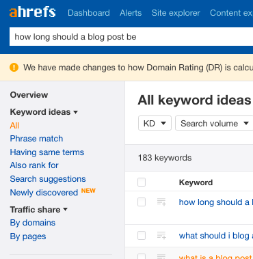Open Newly discovered keyword ideas
The height and width of the screenshot is (259, 253).
(44, 193)
